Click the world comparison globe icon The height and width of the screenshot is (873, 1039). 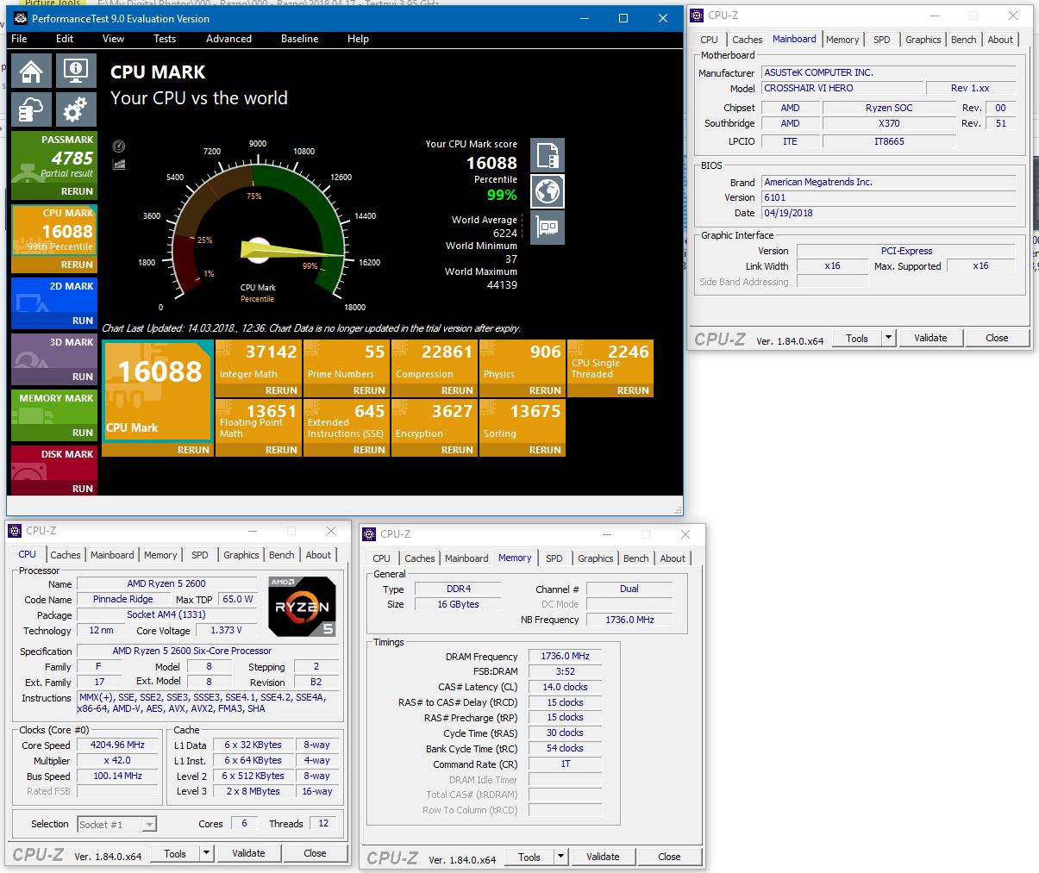[548, 190]
